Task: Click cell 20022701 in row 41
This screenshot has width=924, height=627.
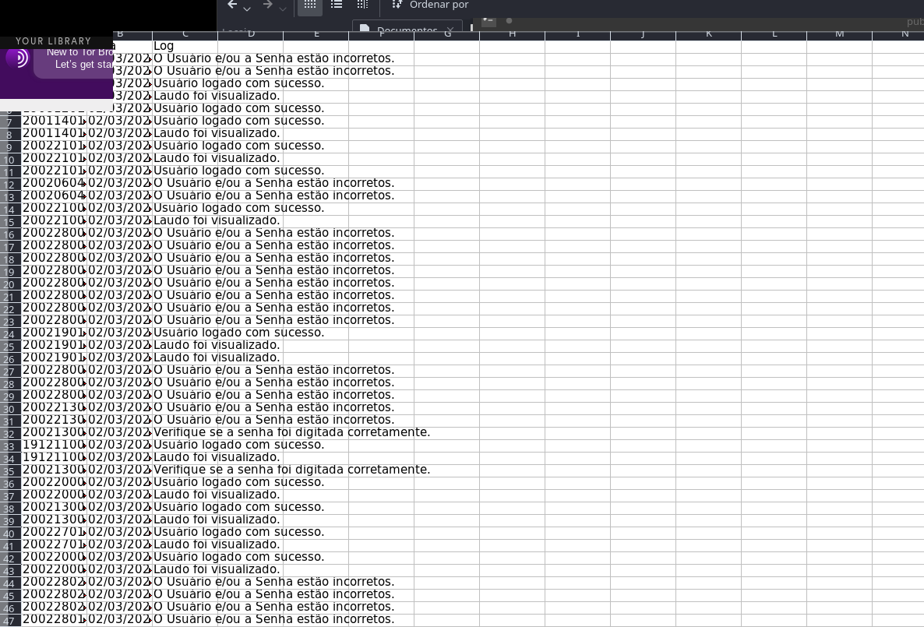Action: click(55, 544)
